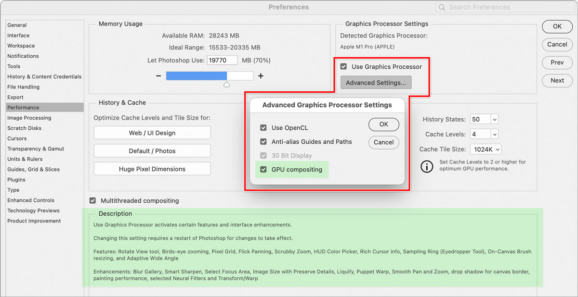The width and height of the screenshot is (578, 297).
Task: Select Scratch Disks in sidebar
Action: click(x=24, y=128)
